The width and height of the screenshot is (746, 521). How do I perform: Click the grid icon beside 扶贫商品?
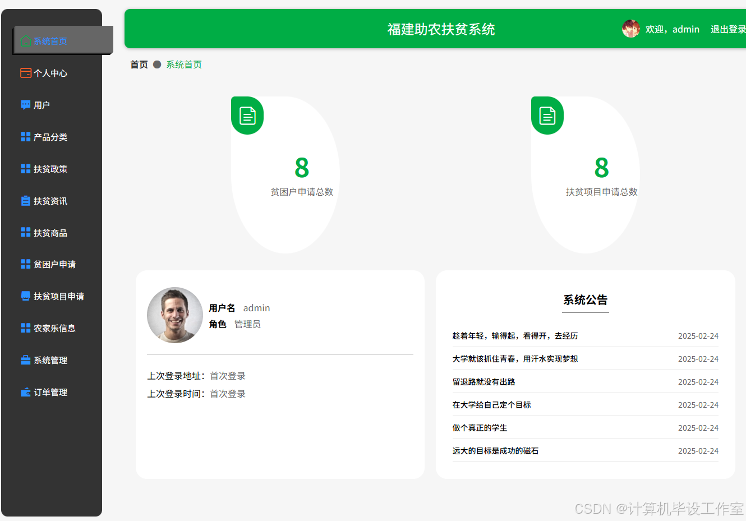coord(25,232)
